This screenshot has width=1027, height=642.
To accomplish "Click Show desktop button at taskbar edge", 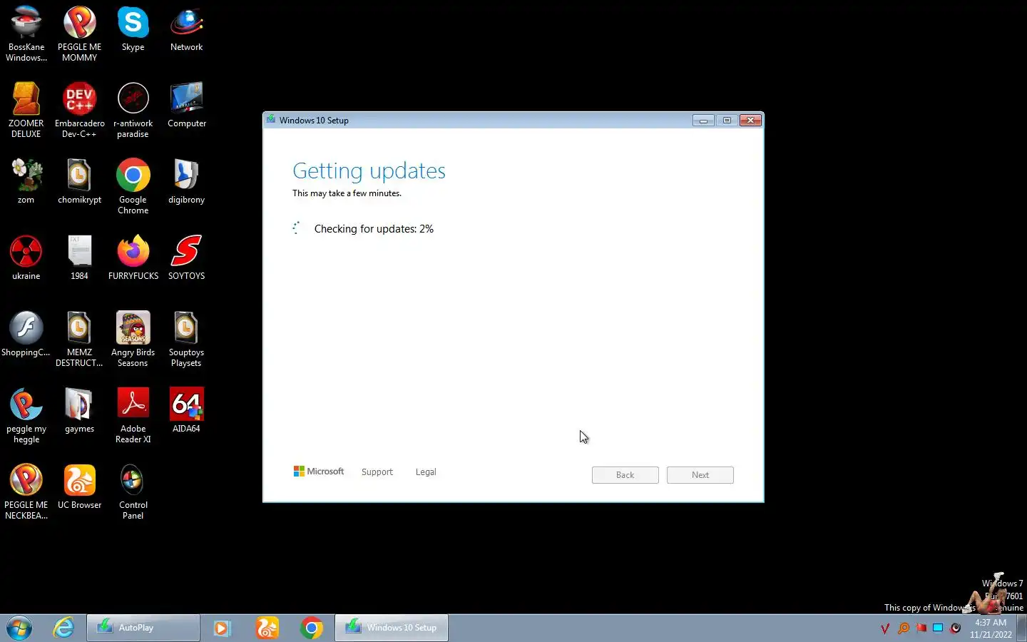I will tap(1022, 628).
